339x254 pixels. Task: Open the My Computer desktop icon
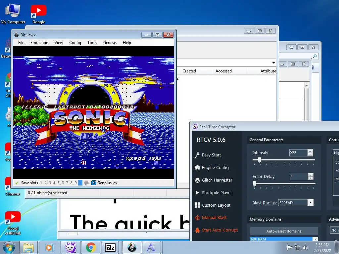pos(13,14)
